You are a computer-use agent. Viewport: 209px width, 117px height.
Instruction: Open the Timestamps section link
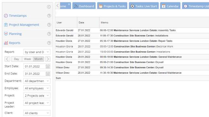pos(18,16)
